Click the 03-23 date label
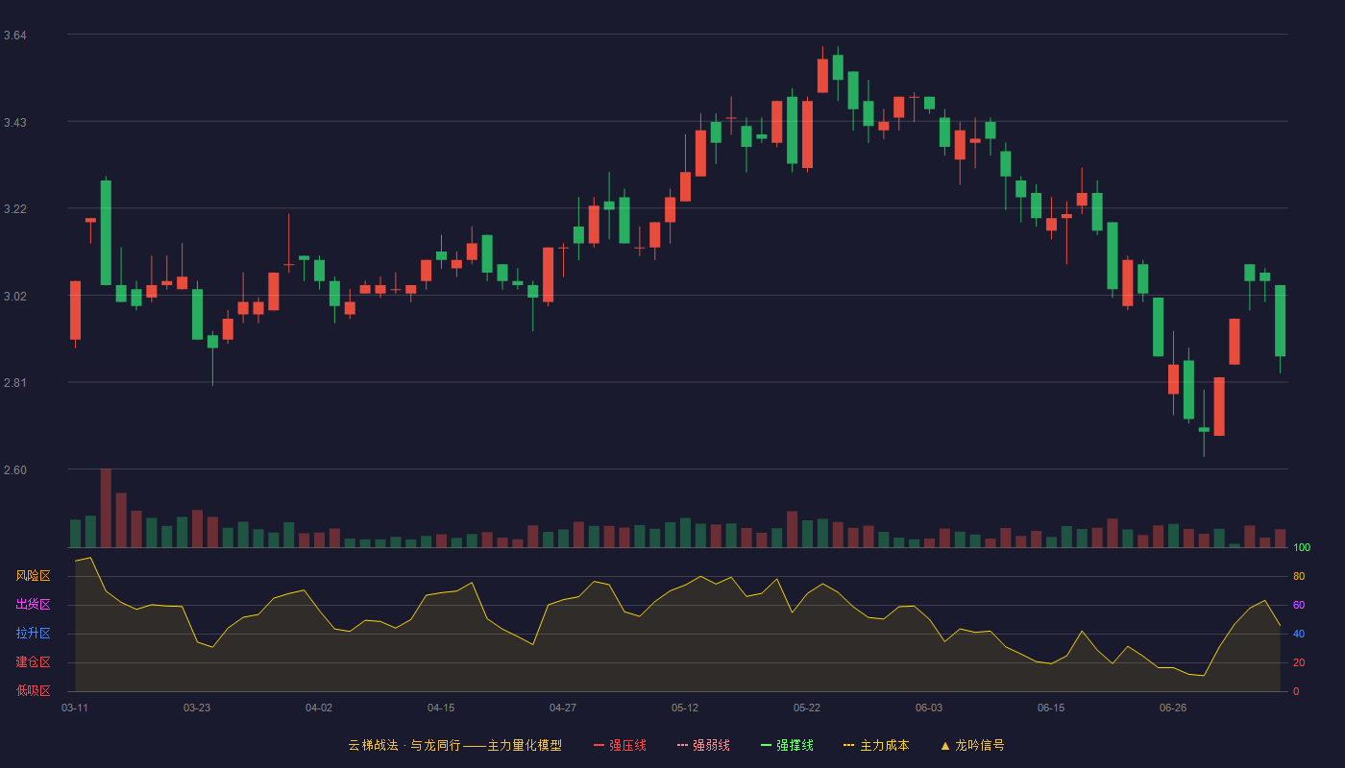 coord(197,708)
